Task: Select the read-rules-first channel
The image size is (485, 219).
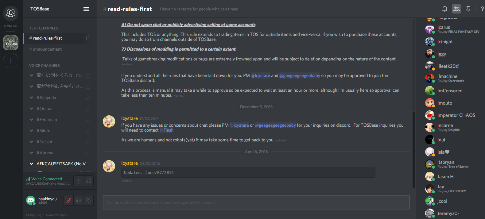Action: coord(48,38)
